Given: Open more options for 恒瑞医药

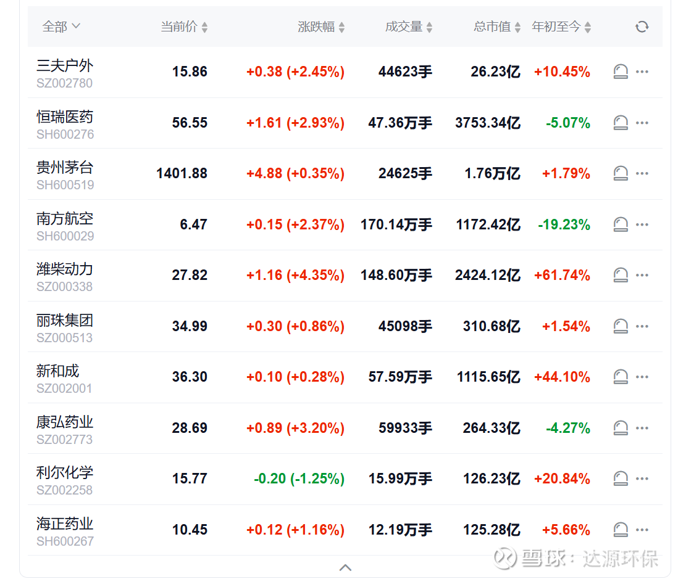Looking at the screenshot, I should pyautogui.click(x=642, y=123).
